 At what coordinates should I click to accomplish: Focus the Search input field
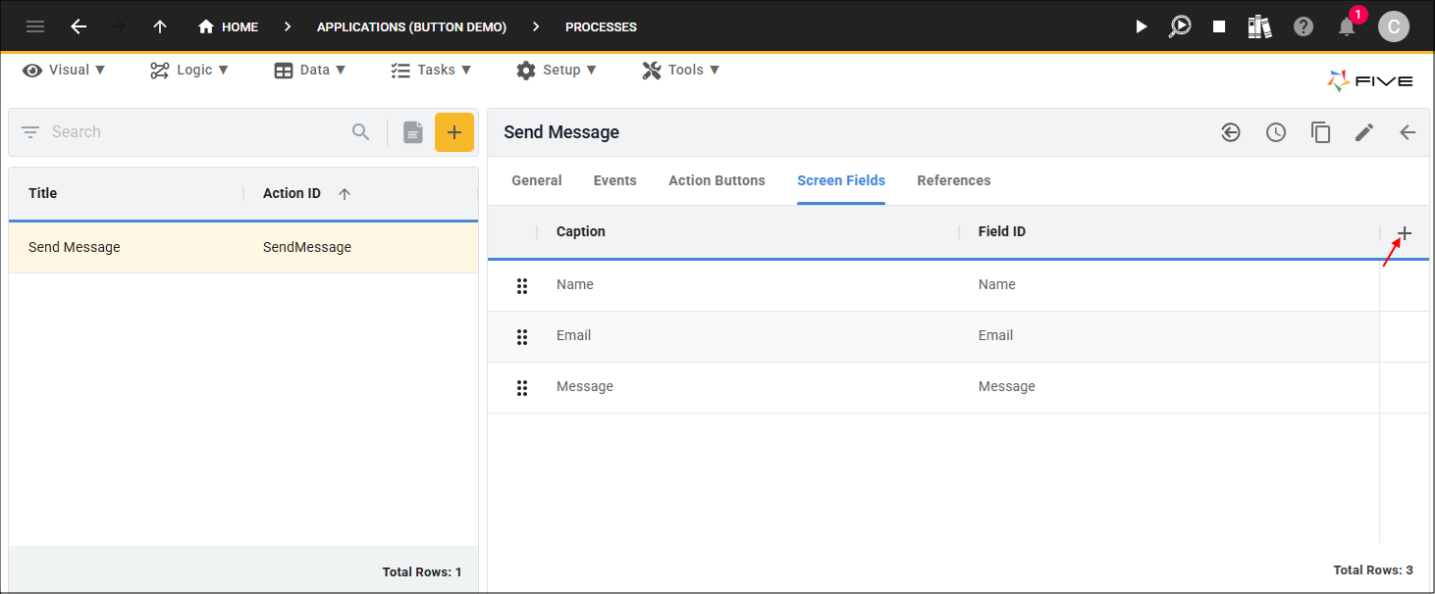tap(196, 132)
